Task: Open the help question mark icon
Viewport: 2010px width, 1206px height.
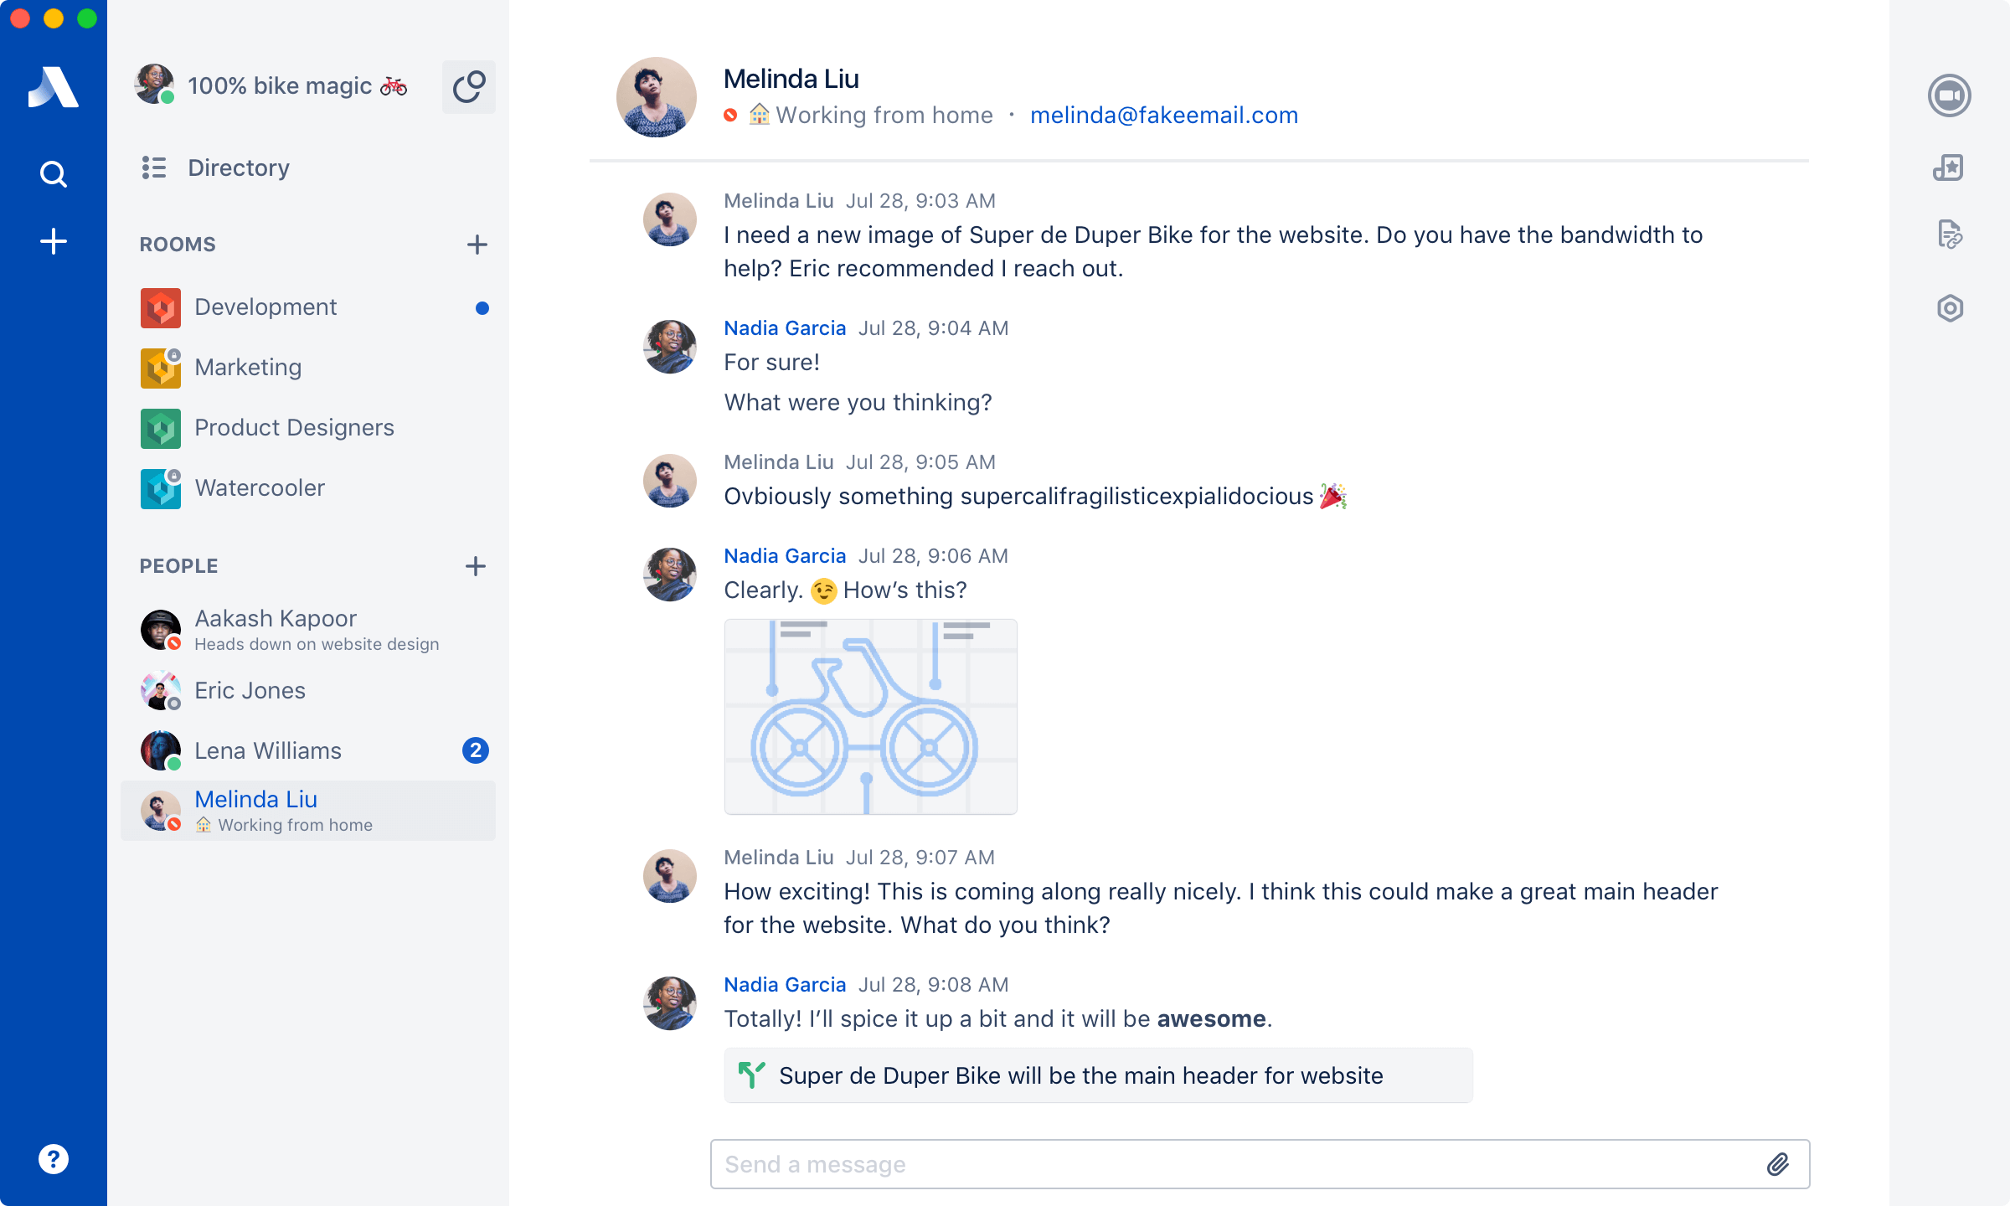Action: 54,1159
